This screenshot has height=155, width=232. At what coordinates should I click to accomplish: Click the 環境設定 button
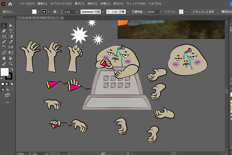[226, 12]
